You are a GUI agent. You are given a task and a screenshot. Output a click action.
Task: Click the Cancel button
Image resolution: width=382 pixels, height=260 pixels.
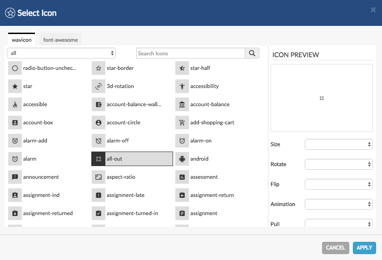[335, 247]
